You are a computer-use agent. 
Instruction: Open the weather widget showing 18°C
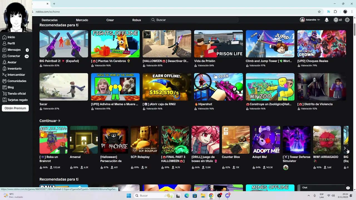click(13, 196)
